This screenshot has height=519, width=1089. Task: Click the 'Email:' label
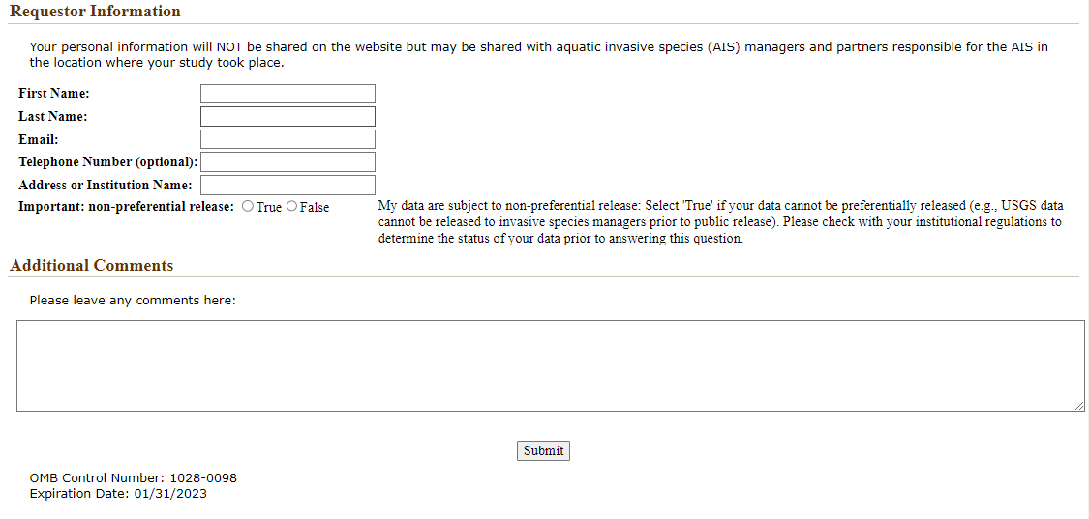(x=39, y=140)
